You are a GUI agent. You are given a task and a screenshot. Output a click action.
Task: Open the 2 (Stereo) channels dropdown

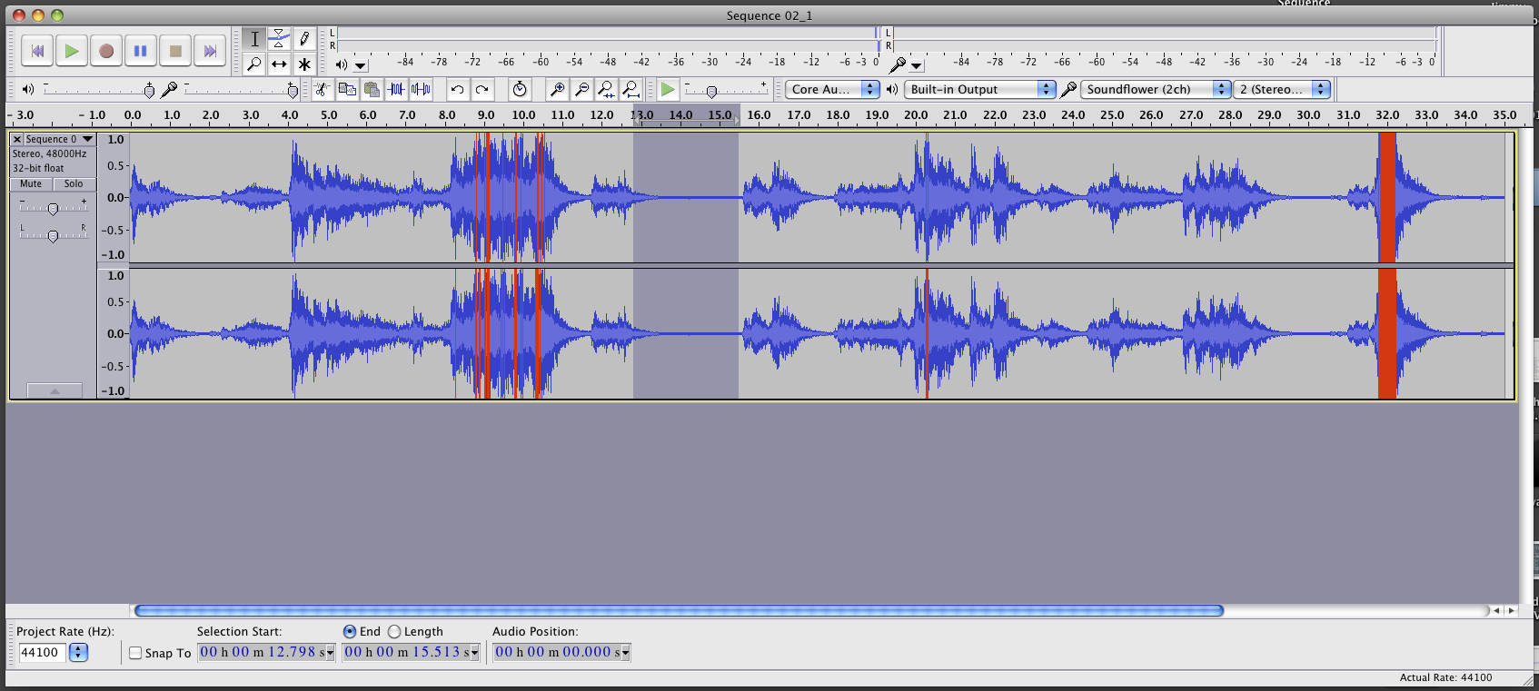[1282, 89]
